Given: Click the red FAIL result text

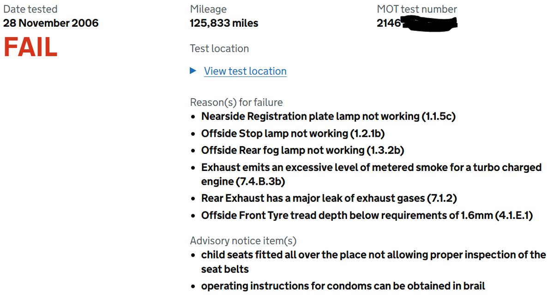Looking at the screenshot, I should pyautogui.click(x=30, y=47).
